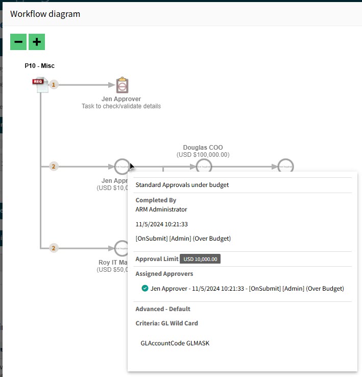Click step 2 badge on the Douglas COO branch
This screenshot has width=362, height=377.
54,166
